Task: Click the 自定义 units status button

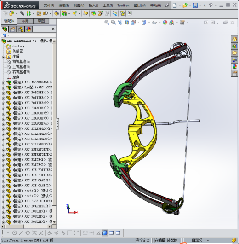Action: tap(197, 240)
